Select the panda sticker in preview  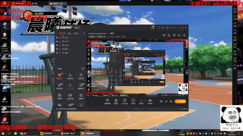point(183,89)
